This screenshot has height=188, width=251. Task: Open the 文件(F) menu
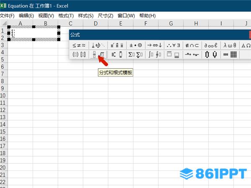7,16
